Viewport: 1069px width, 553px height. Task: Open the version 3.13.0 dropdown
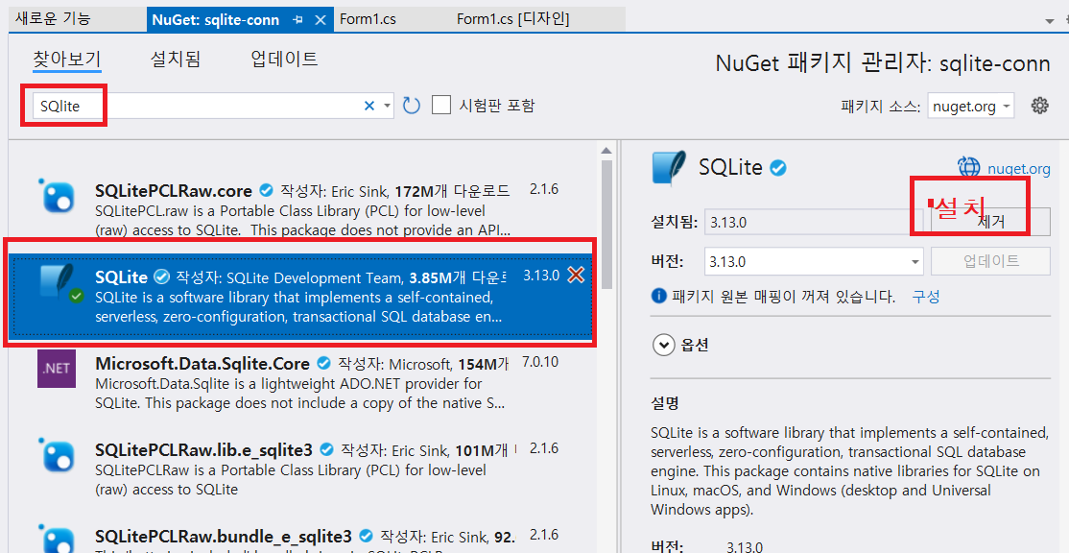[x=915, y=262]
